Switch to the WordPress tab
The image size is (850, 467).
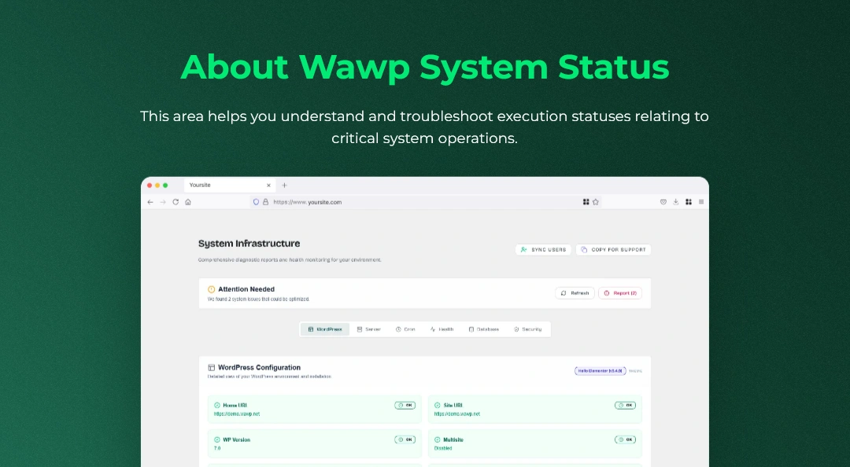pyautogui.click(x=325, y=329)
